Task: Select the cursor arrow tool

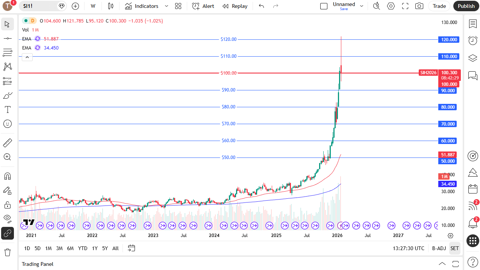Action: click(7, 24)
